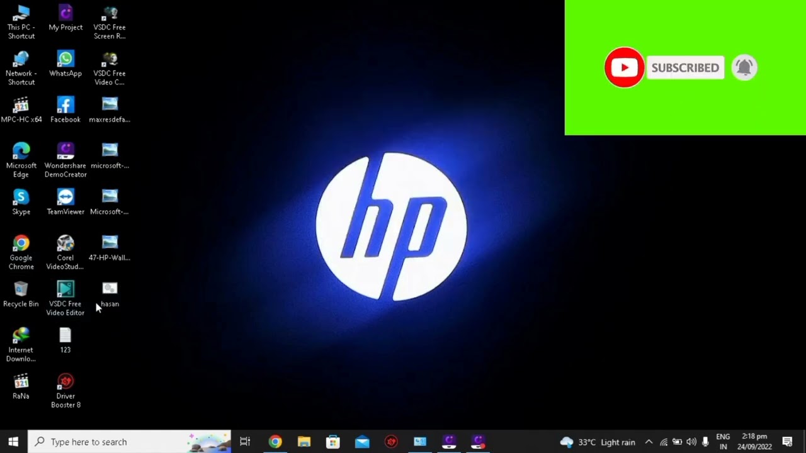Switch to recording DemoCreator taskbar icon
The width and height of the screenshot is (806, 453).
pos(478,442)
